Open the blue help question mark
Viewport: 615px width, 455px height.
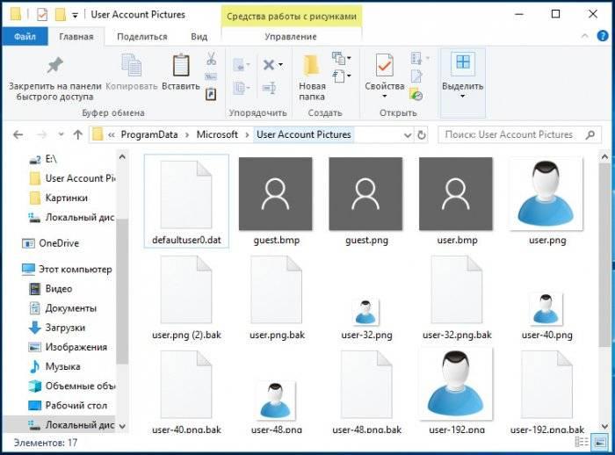(603, 36)
